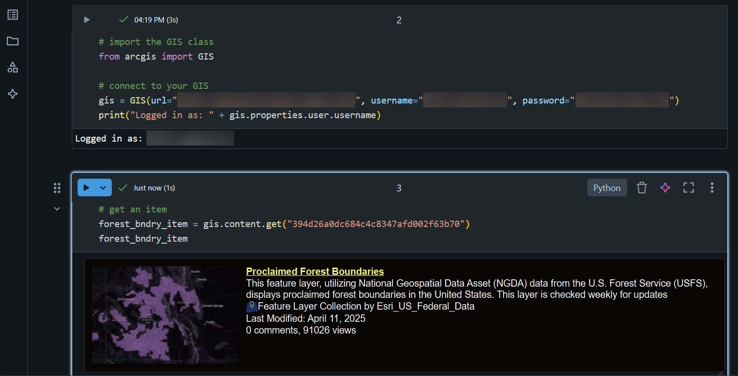Click into the gis.content.get code line
This screenshot has height=376, width=738.
pos(284,224)
